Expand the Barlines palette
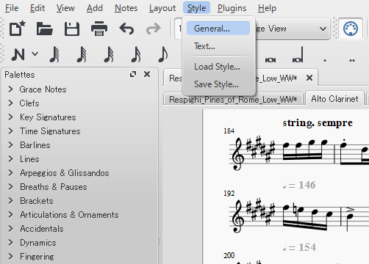The width and height of the screenshot is (369, 264). pyautogui.click(x=10, y=145)
